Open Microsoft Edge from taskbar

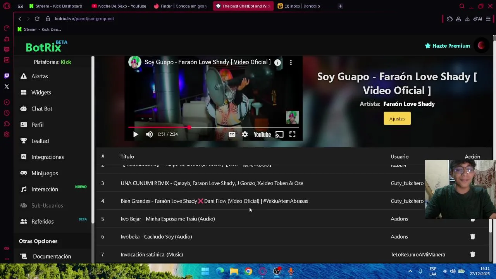pyautogui.click(x=220, y=271)
